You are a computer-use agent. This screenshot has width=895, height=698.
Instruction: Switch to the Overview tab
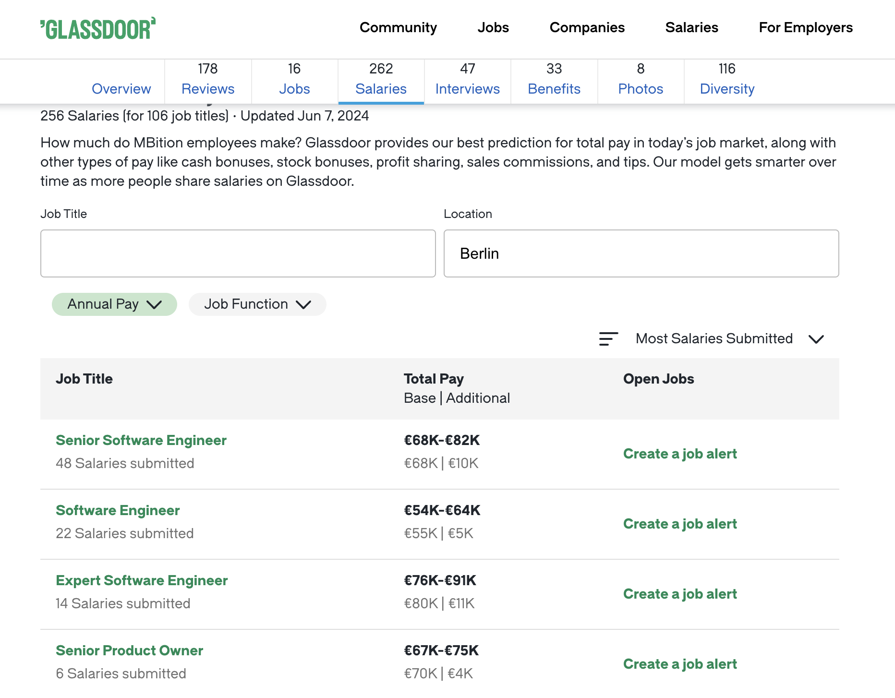point(121,89)
